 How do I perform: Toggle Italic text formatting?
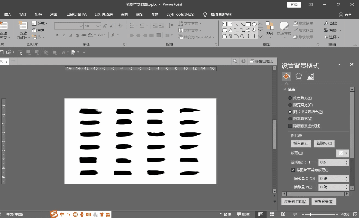click(64, 35)
